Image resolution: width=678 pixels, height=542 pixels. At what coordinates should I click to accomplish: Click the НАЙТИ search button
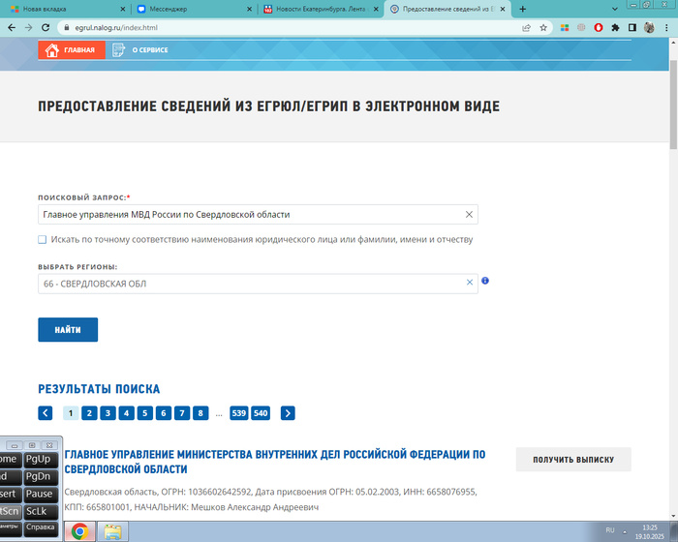coord(68,330)
